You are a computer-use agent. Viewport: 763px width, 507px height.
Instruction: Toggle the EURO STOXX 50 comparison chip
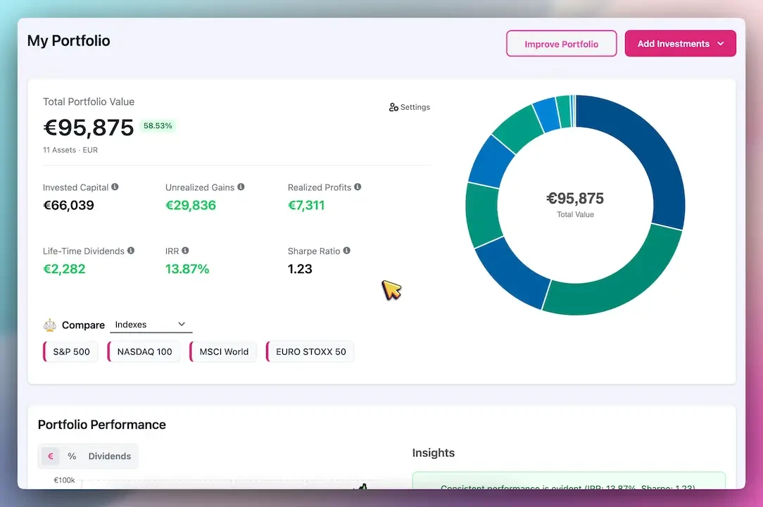coord(310,351)
